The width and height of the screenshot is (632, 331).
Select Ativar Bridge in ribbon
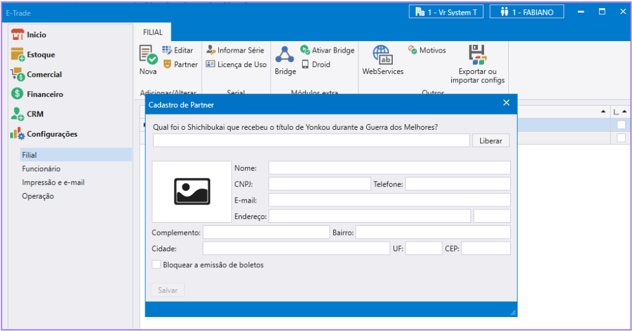click(x=305, y=51)
